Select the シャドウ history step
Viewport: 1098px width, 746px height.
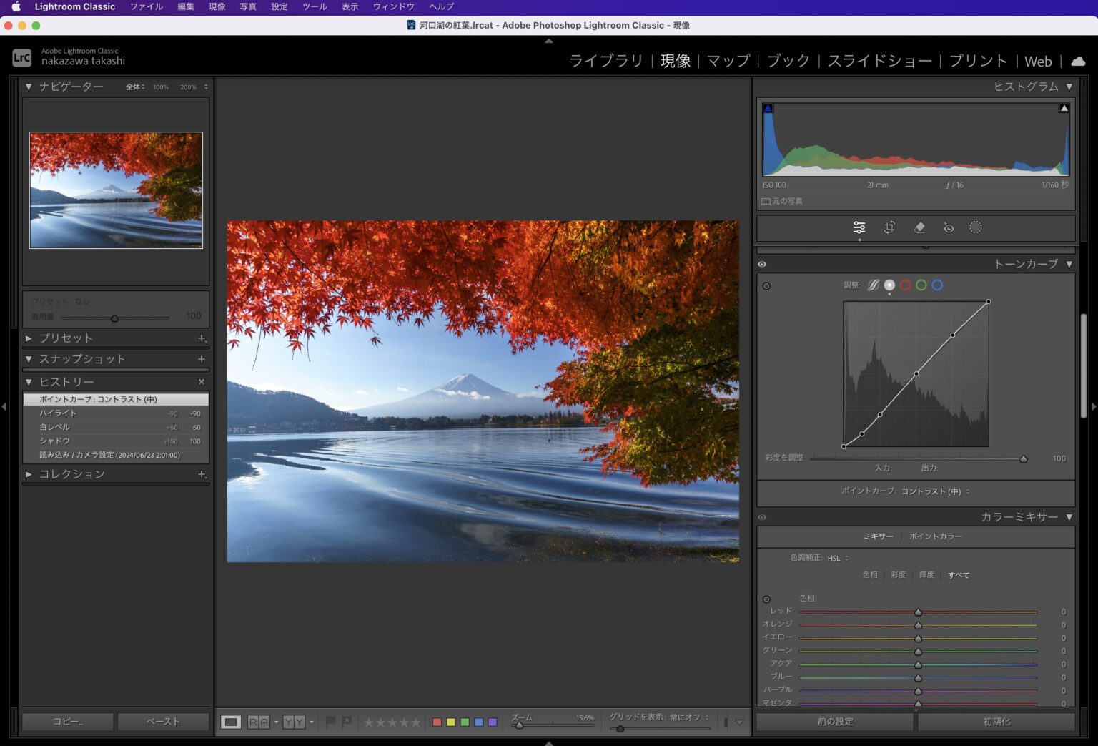[55, 441]
